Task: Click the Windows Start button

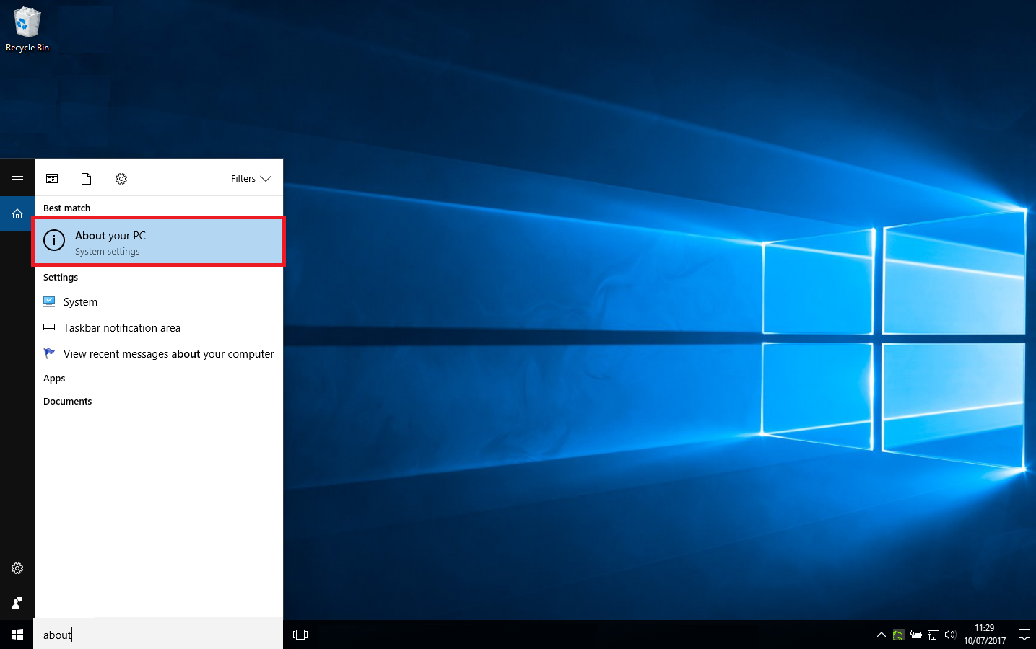Action: tap(17, 635)
